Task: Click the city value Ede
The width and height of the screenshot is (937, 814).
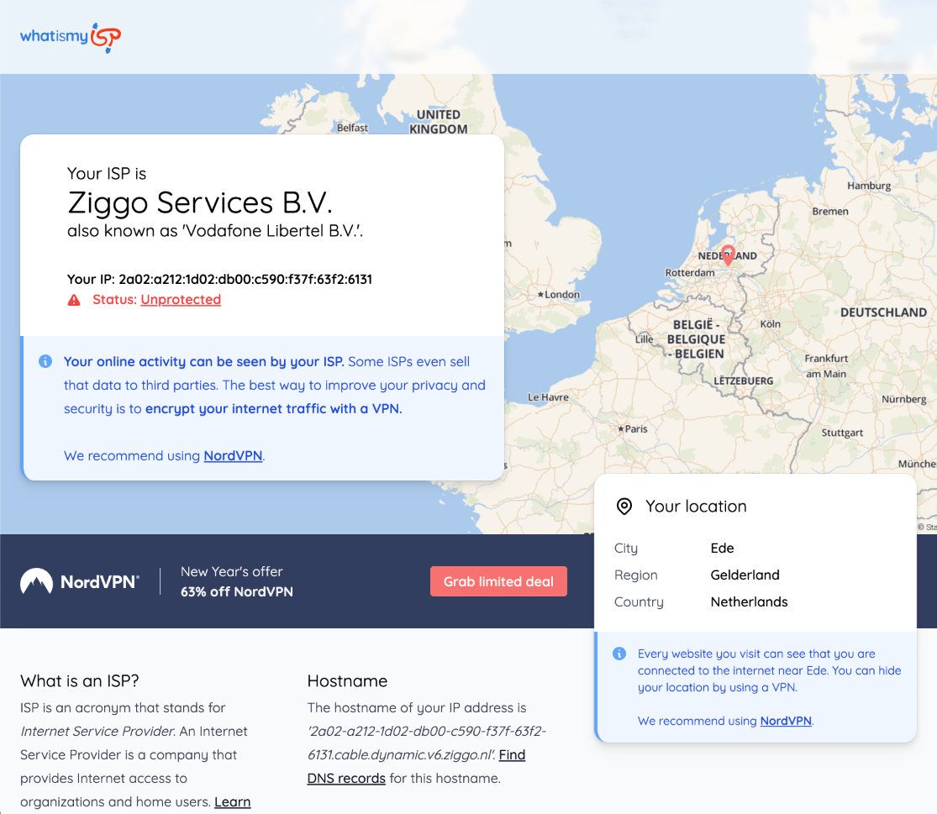Action: coord(722,549)
